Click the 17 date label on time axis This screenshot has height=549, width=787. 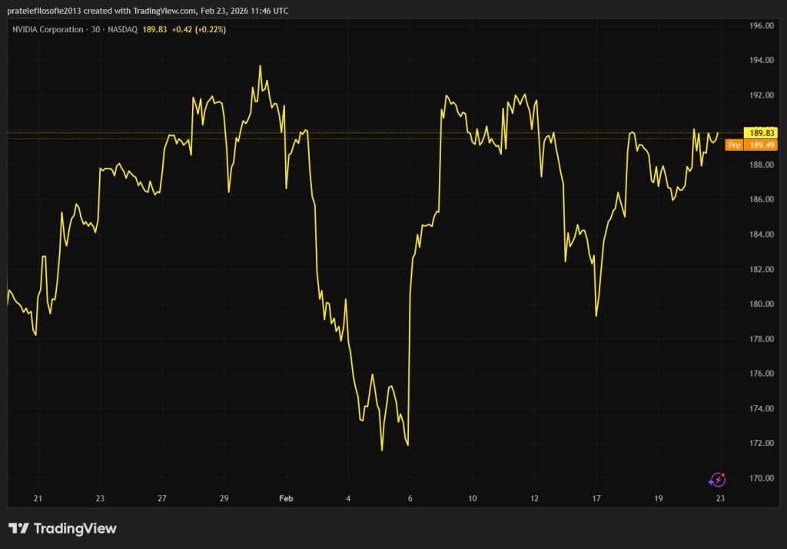coord(596,498)
